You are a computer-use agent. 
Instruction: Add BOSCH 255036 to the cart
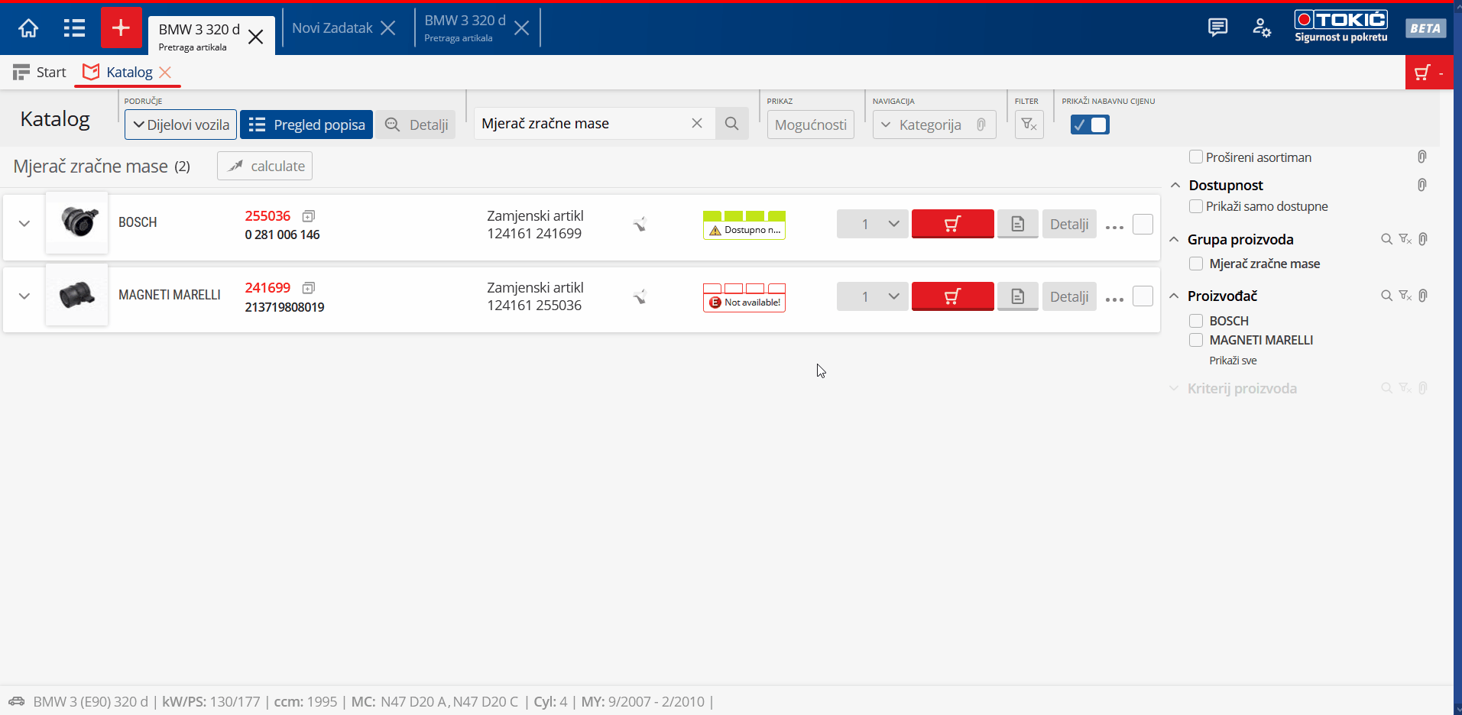click(952, 224)
